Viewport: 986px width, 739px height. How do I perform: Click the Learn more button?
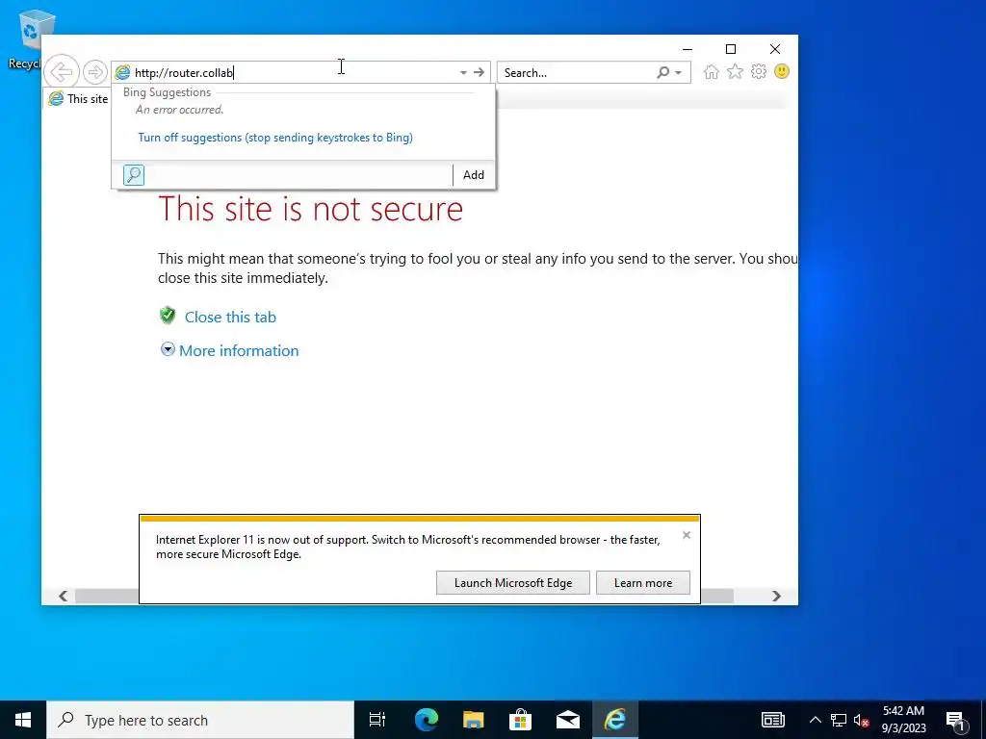[642, 582]
